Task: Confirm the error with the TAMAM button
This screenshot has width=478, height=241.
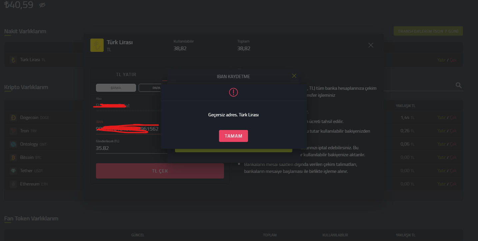Action: (233, 136)
